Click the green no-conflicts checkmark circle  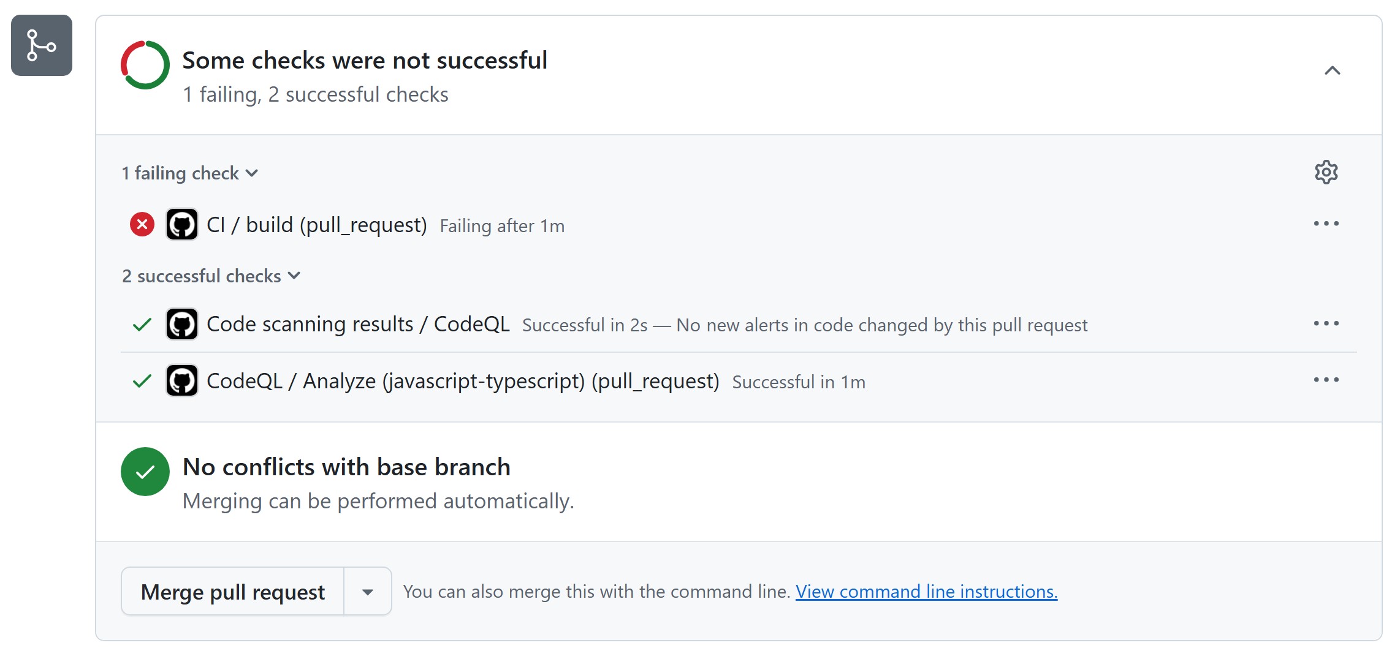(145, 472)
